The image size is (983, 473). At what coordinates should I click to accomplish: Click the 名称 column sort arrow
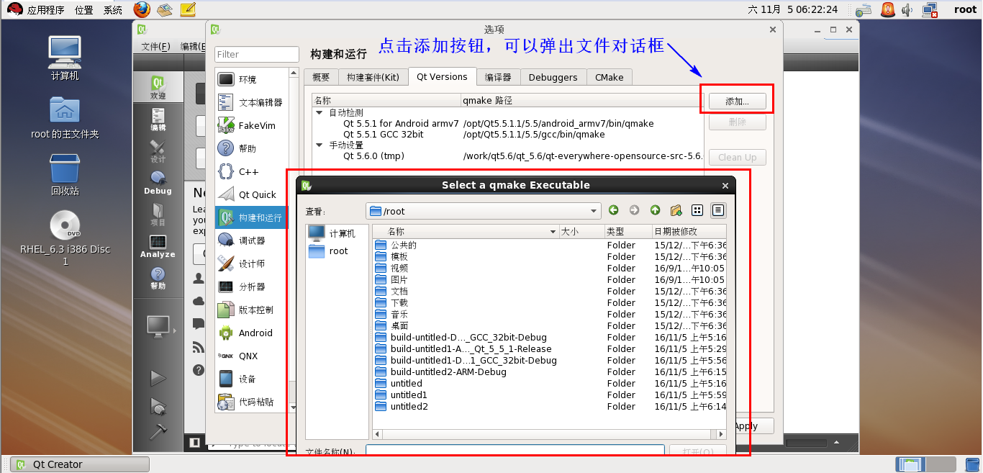[x=553, y=232]
